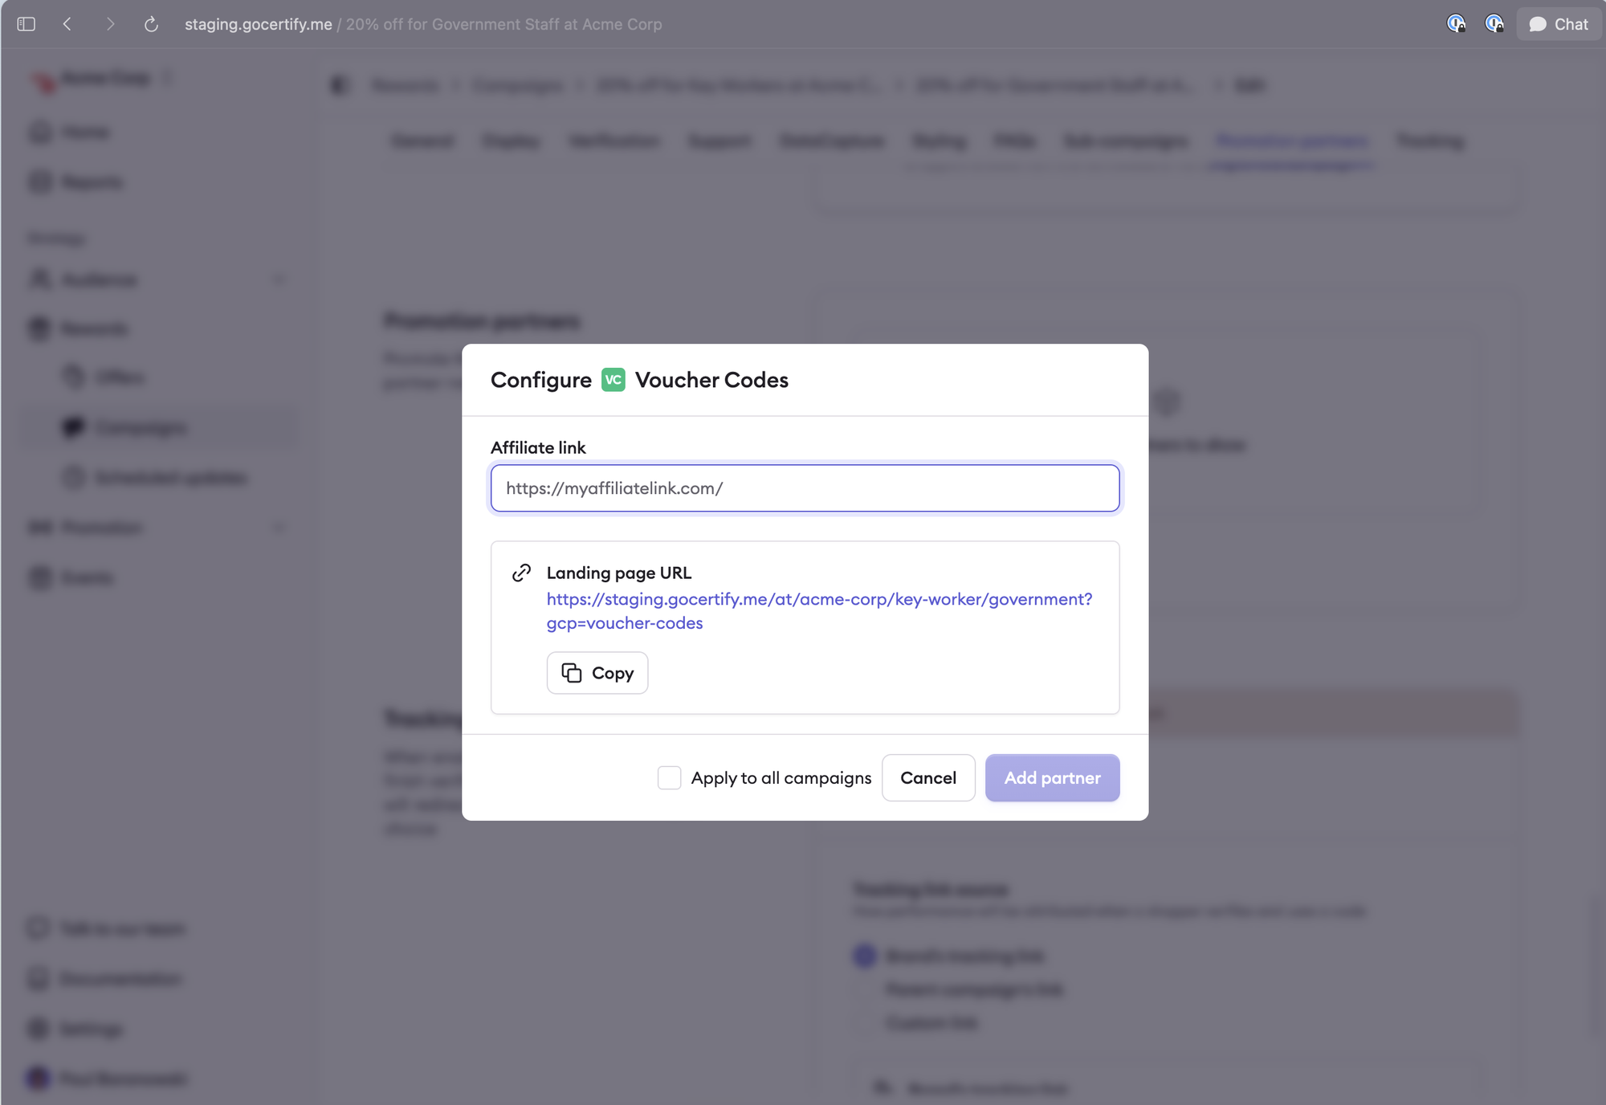Tick the Apply to all campaigns checkbox
This screenshot has height=1105, width=1606.
pos(669,777)
